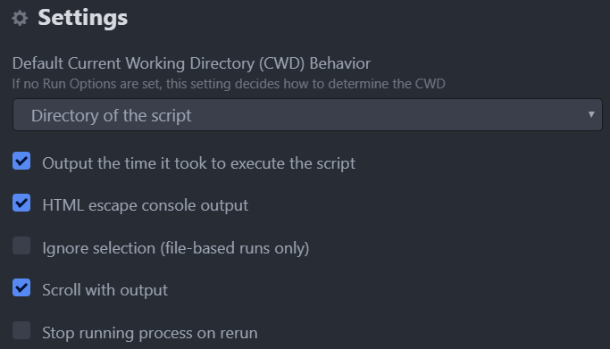Click 'Stop running process on rerun' label

point(150,333)
